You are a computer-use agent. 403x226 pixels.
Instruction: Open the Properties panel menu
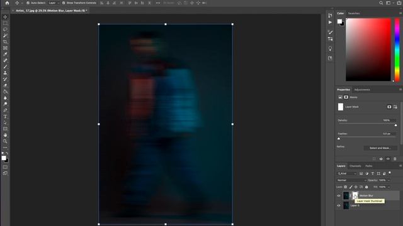tap(400, 90)
